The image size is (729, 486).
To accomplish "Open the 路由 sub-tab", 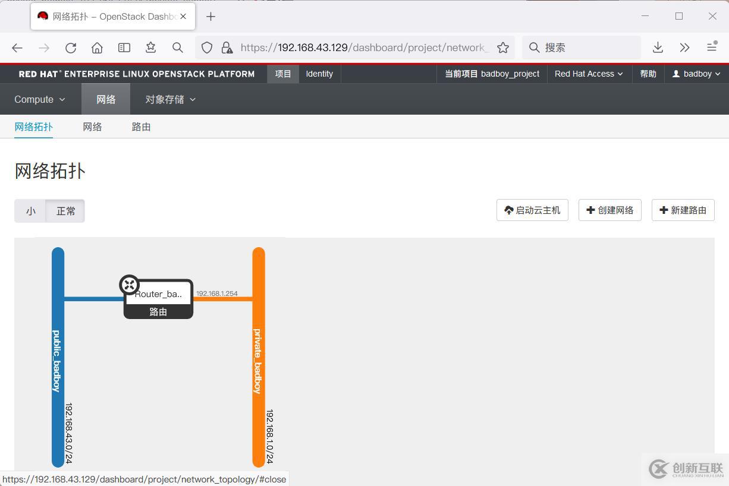I will click(141, 127).
